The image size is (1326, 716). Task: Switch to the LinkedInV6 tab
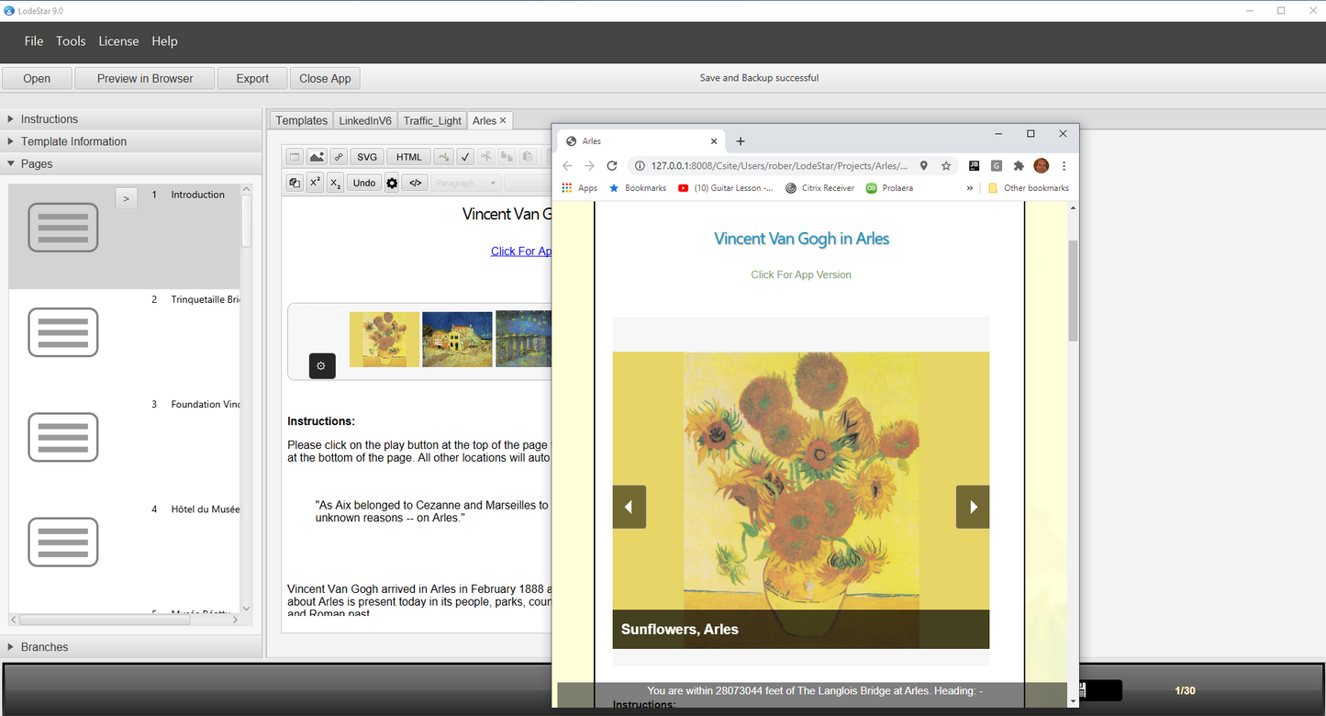click(x=365, y=120)
